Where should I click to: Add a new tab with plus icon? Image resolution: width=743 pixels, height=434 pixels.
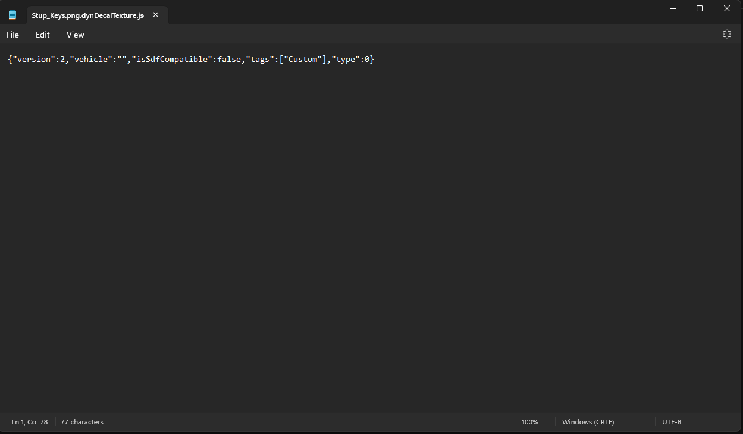(183, 15)
